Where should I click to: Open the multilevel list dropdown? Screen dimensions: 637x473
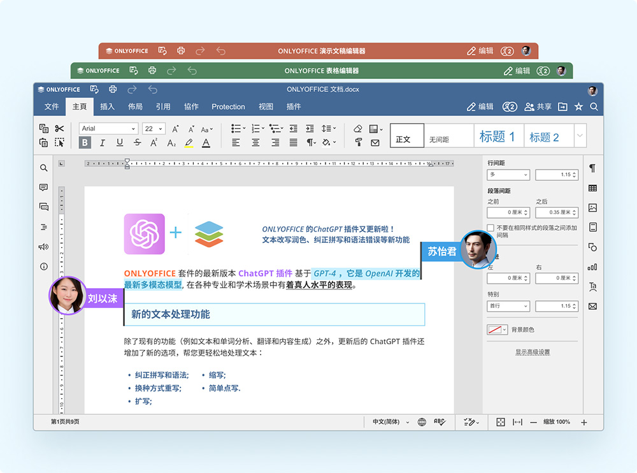[x=276, y=129]
